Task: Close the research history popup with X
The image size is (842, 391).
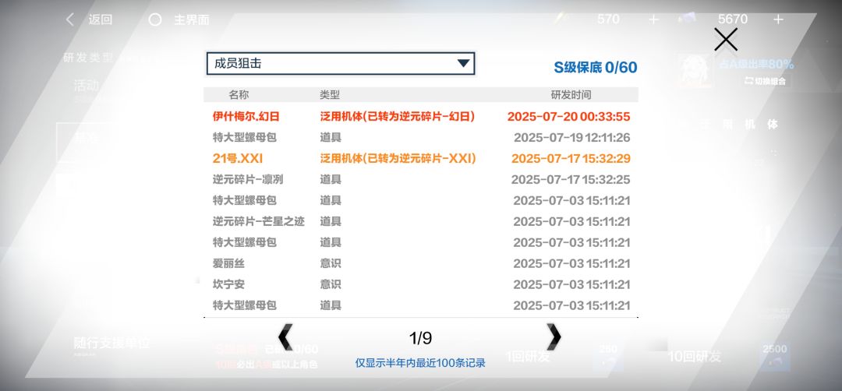Action: [x=726, y=40]
